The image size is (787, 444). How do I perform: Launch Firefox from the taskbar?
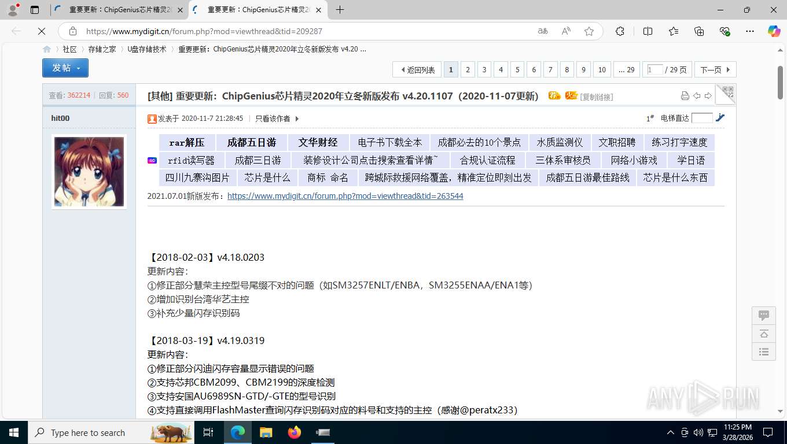(294, 432)
